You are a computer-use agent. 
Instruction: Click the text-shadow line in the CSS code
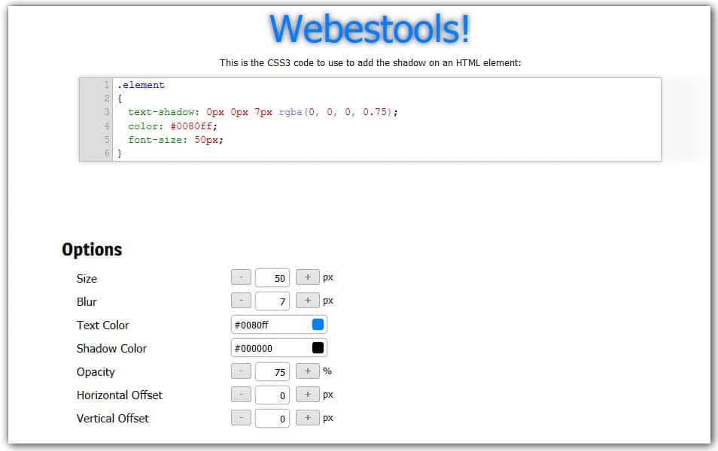click(256, 111)
